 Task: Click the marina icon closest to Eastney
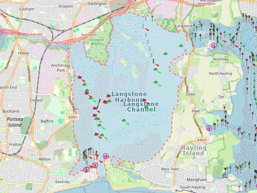pyautogui.click(x=86, y=169)
